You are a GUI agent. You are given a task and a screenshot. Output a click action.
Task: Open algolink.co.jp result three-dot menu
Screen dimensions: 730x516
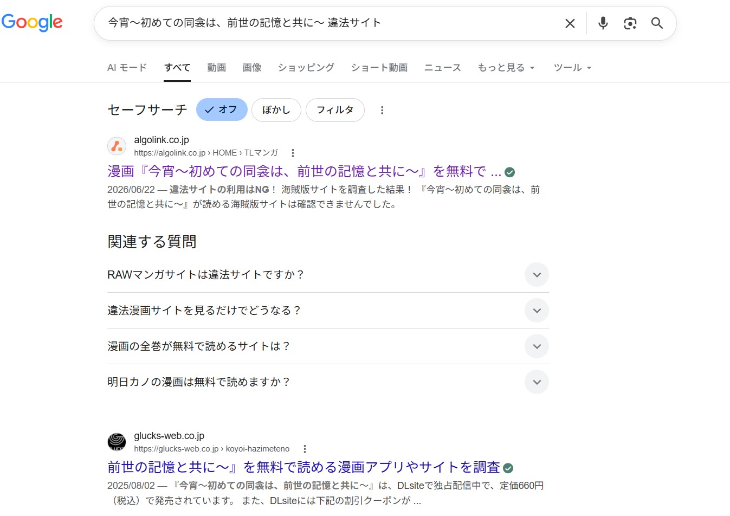pos(293,153)
